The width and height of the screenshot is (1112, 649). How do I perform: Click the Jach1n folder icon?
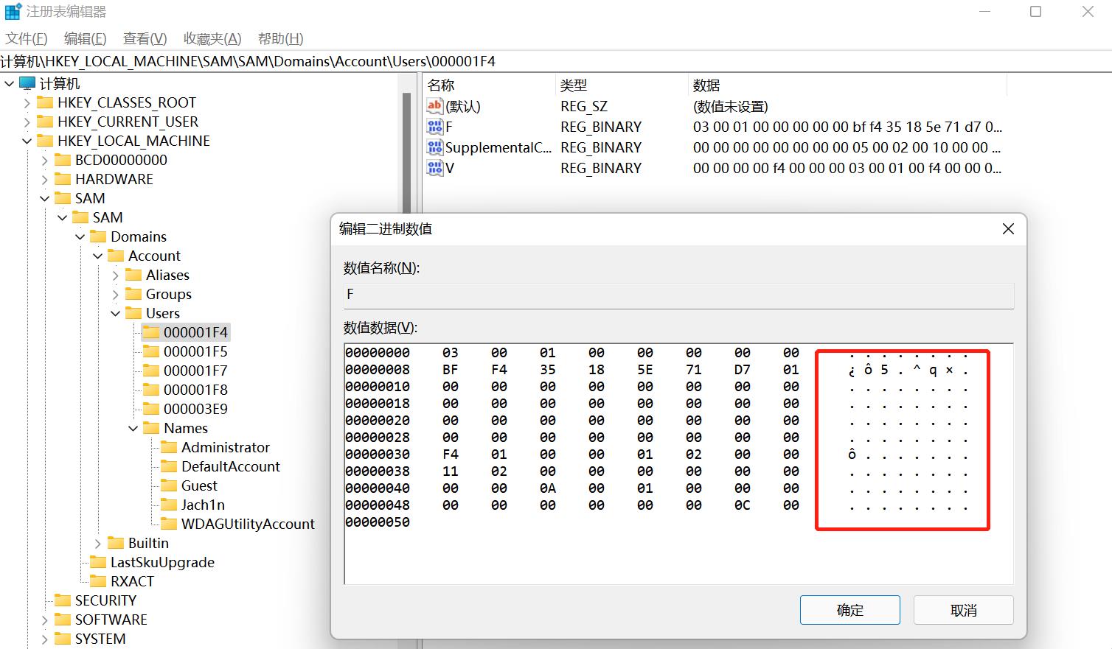point(169,505)
